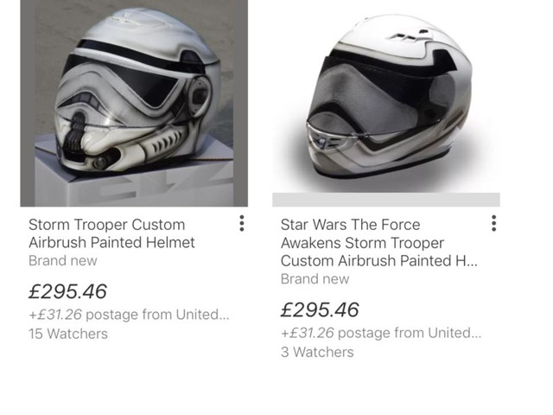
Task: Click '15 Watchers' text
Action: 68,333
